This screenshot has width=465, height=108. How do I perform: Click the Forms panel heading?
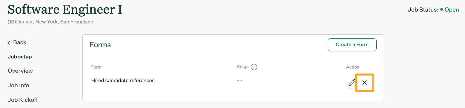[x=100, y=45]
